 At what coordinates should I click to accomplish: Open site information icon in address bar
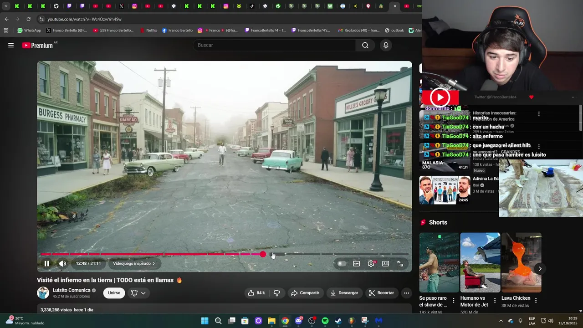[41, 19]
